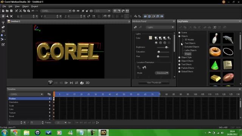Click the Move Object tool icon

click(x=3, y=16)
